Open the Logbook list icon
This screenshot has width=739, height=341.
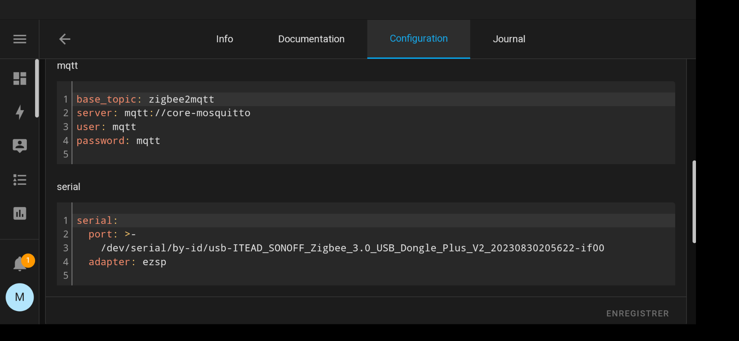click(20, 180)
